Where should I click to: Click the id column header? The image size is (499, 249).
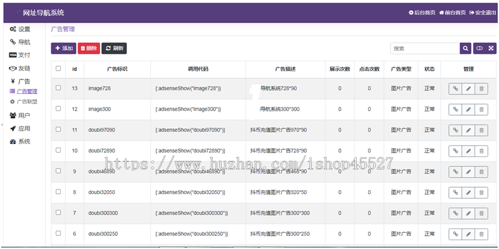75,69
